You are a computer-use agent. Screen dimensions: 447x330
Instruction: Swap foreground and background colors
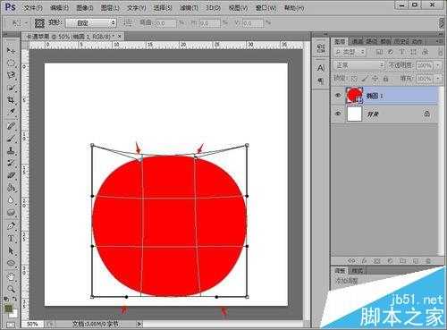14,299
